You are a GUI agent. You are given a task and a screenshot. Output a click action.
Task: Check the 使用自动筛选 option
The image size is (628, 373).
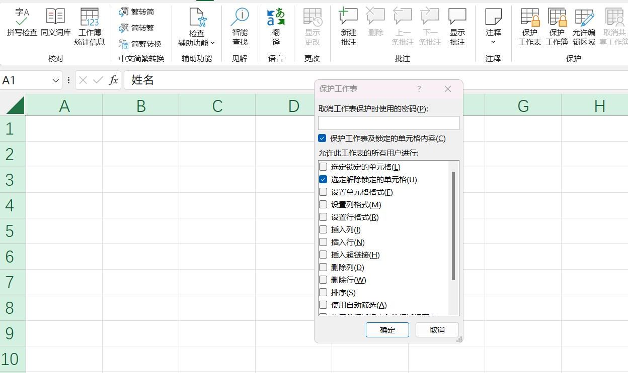pos(324,305)
